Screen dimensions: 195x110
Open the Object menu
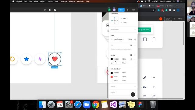(43, 1)
